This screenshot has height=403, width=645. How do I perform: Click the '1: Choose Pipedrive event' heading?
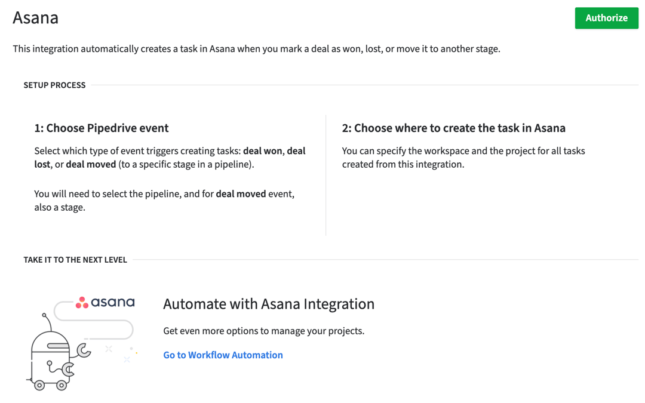[x=102, y=128]
